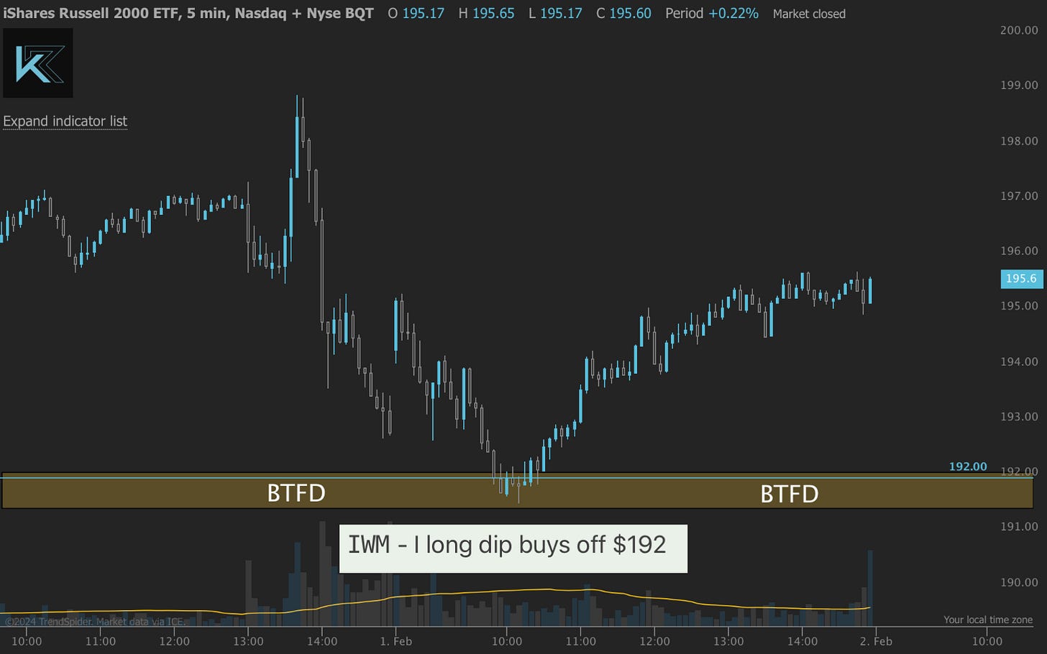Click the 14:00 label before 1. Feb
Image resolution: width=1047 pixels, height=654 pixels.
pyautogui.click(x=322, y=641)
